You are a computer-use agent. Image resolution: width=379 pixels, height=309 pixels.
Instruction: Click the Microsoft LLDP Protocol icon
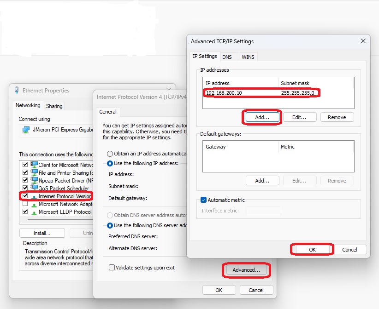(x=34, y=212)
